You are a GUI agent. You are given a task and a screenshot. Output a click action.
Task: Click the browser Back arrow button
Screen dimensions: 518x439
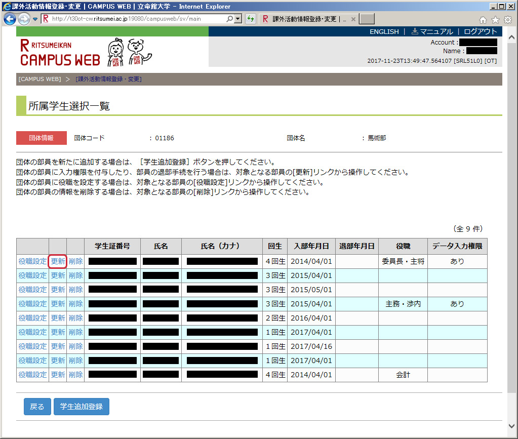pos(10,19)
